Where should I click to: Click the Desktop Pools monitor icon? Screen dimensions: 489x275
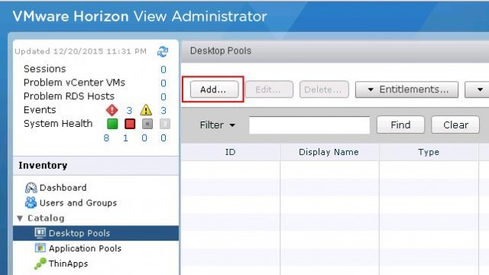[40, 232]
